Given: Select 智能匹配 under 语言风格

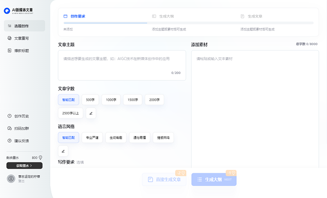Looking at the screenshot, I should (x=68, y=138).
